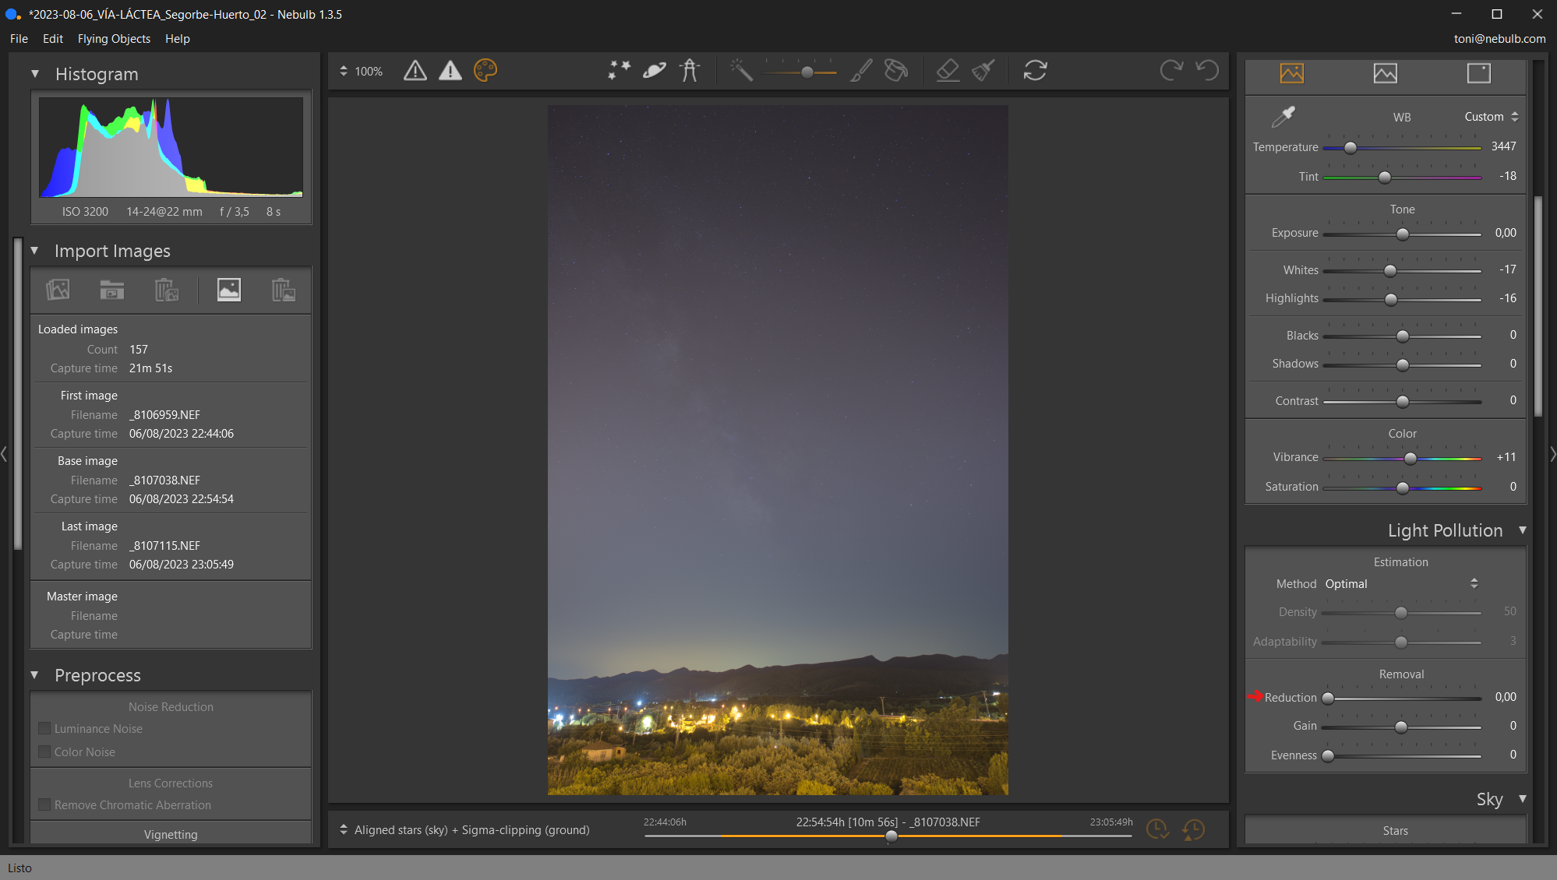1557x880 pixels.
Task: Open the second image panel tab
Action: coord(1386,73)
